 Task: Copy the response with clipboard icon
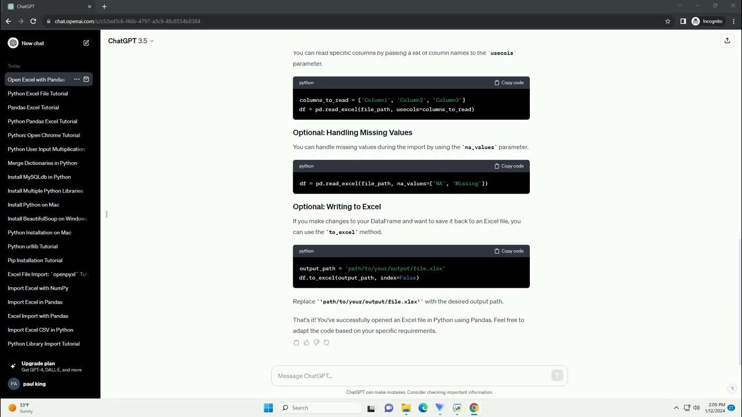point(296,342)
